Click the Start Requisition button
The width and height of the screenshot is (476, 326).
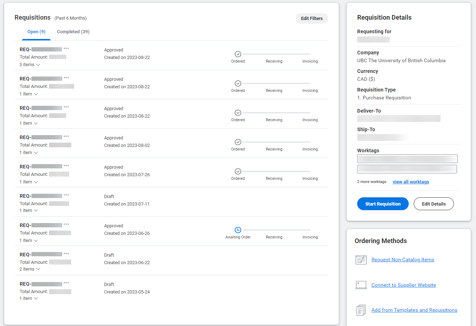tap(383, 204)
